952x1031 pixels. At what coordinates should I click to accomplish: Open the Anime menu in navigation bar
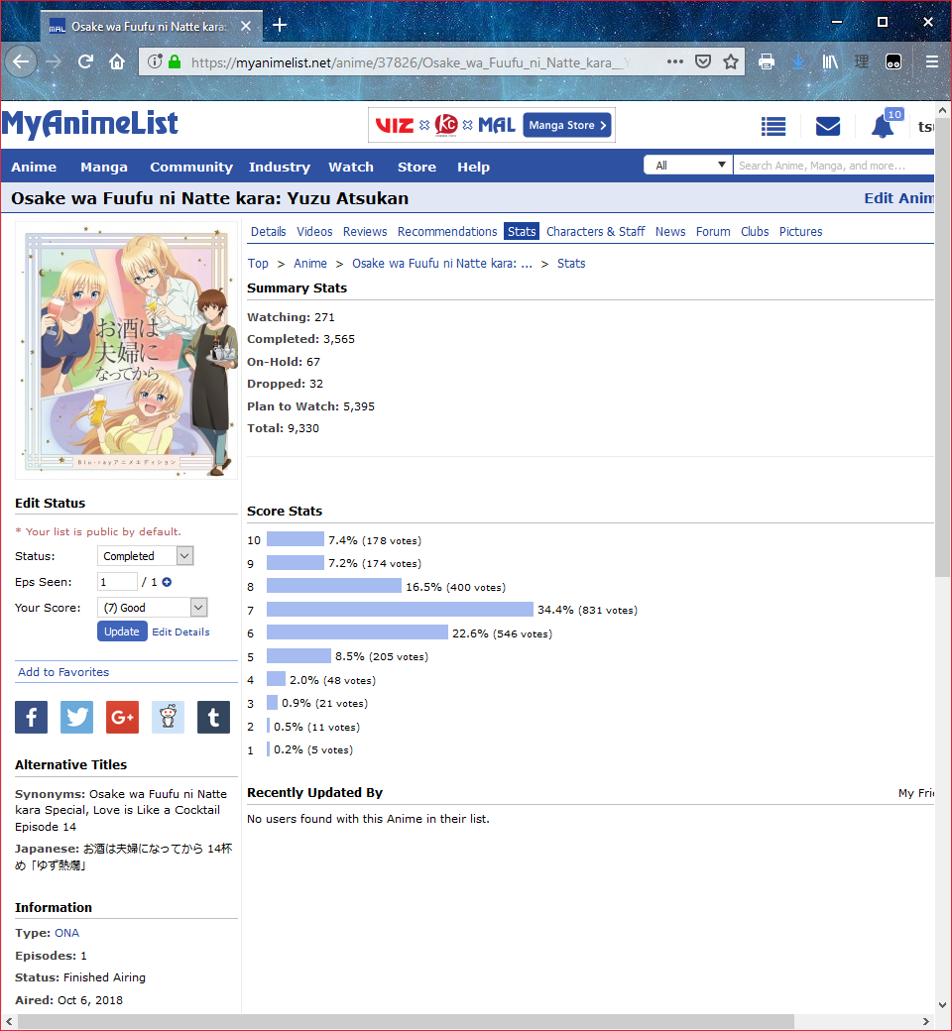(34, 167)
